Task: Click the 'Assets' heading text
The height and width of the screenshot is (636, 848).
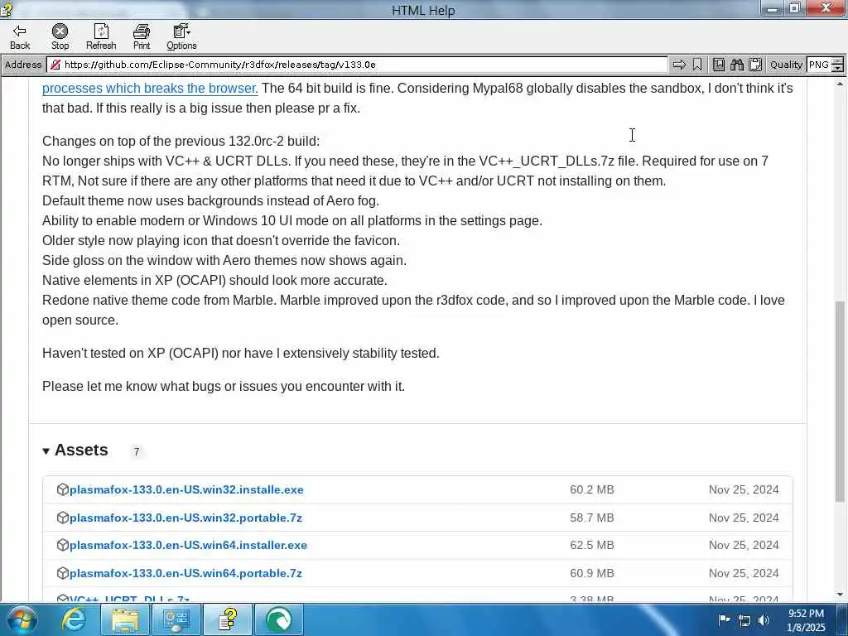Action: [81, 450]
